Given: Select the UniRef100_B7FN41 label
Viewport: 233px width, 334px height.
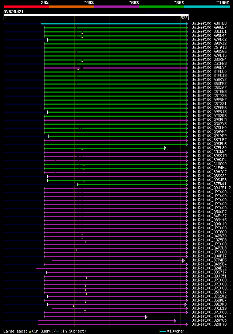Looking at the screenshot, I should point(209,184).
